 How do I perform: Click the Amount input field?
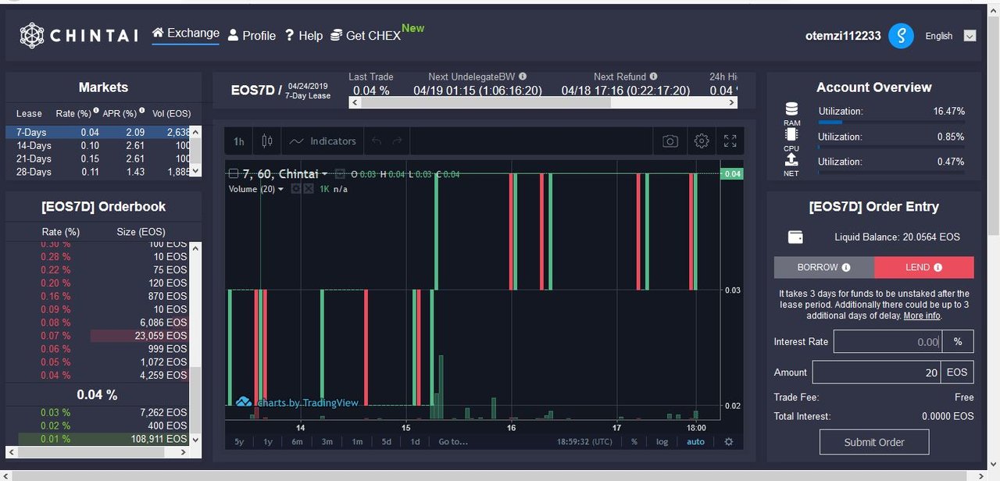876,372
